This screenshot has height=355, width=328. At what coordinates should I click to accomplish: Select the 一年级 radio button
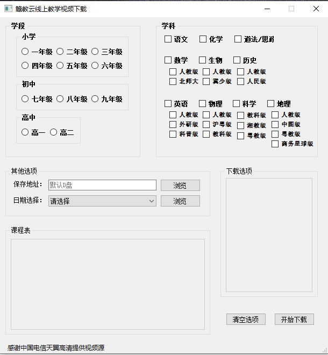point(25,52)
